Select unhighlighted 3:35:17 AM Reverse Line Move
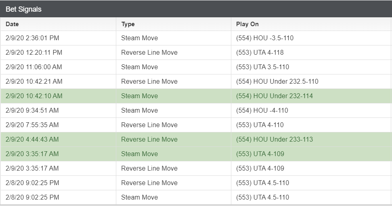 click(149, 168)
